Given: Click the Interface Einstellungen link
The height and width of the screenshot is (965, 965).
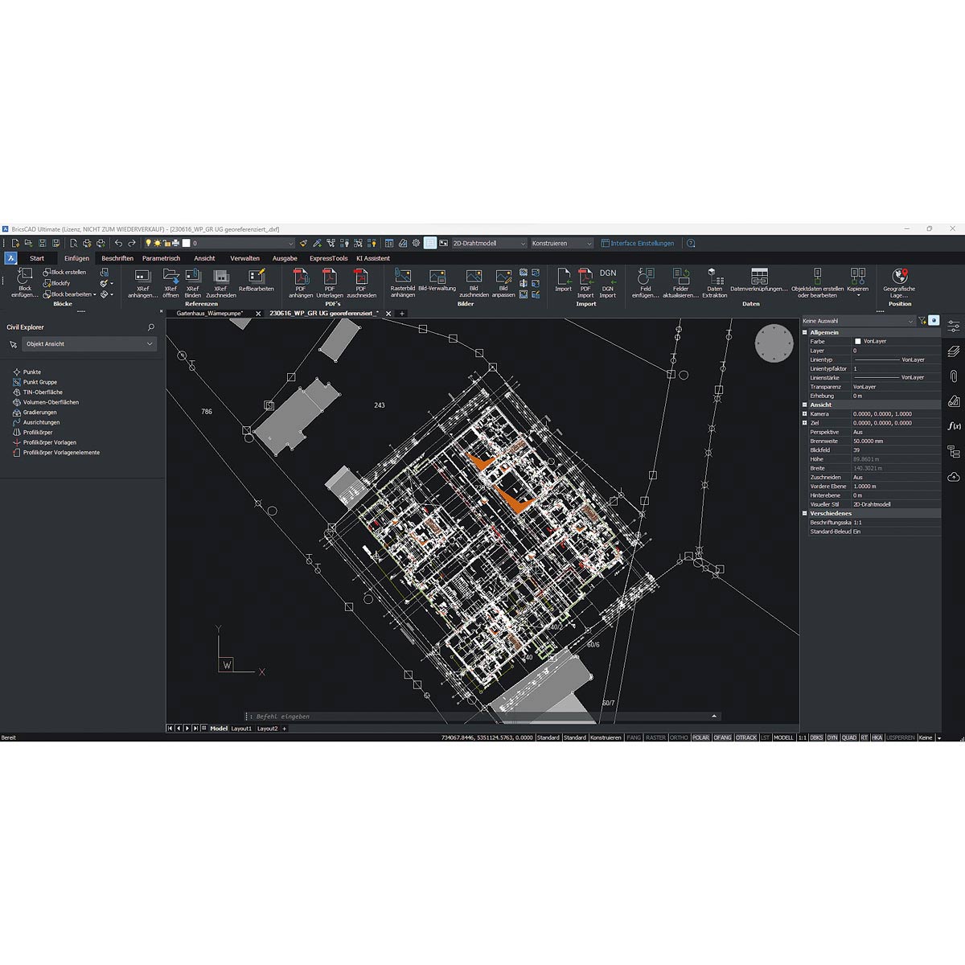Looking at the screenshot, I should [642, 243].
